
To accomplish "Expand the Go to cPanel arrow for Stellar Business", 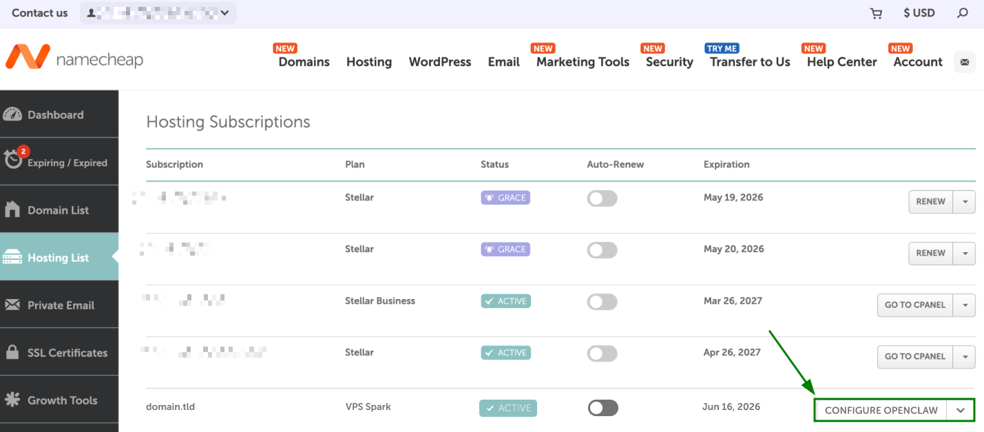I will coord(965,305).
